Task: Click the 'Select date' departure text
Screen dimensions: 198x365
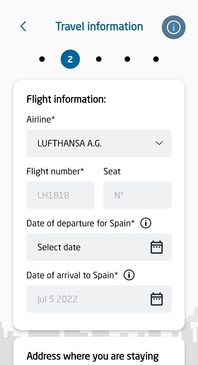Action: (59, 247)
